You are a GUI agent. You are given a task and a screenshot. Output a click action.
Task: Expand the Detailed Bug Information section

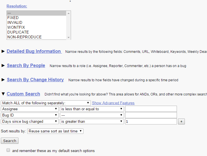34,51
